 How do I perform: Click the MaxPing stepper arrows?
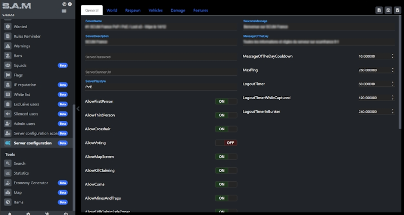[392, 70]
